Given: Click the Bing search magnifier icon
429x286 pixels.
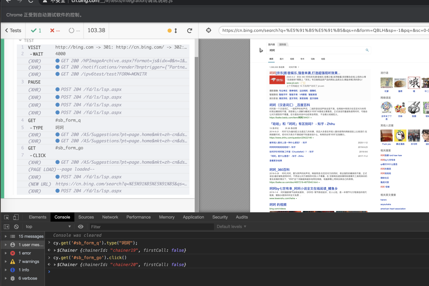Looking at the screenshot, I should pos(367,50).
